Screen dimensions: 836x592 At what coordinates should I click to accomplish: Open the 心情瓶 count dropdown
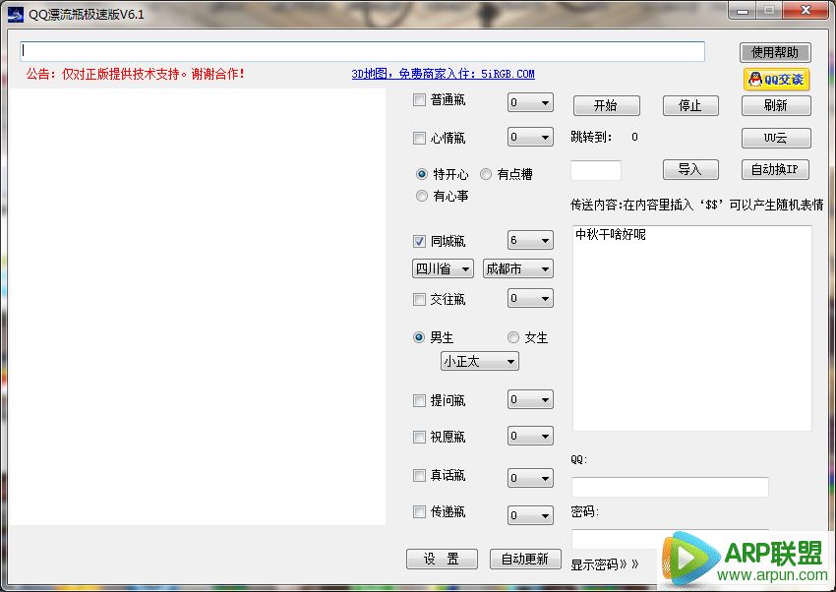(x=530, y=138)
